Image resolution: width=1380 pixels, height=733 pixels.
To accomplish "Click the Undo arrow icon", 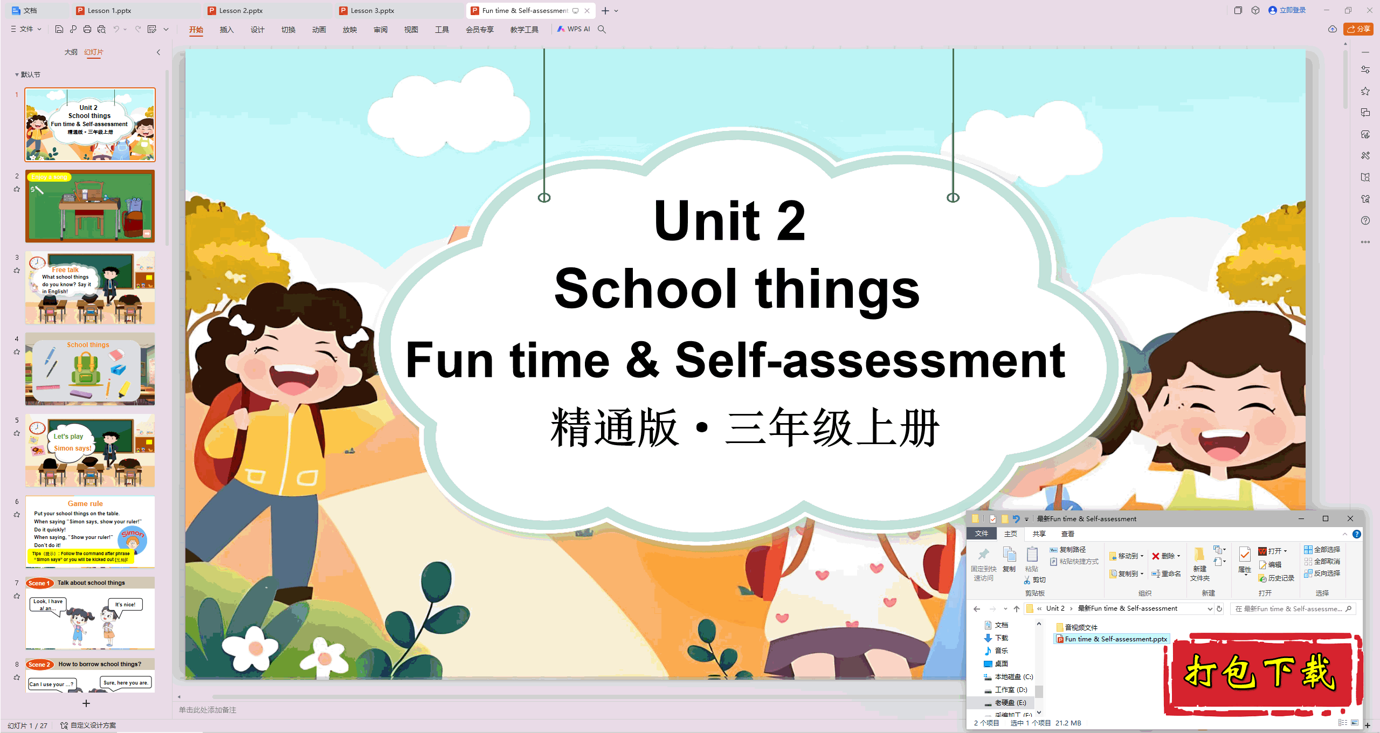I will (116, 29).
